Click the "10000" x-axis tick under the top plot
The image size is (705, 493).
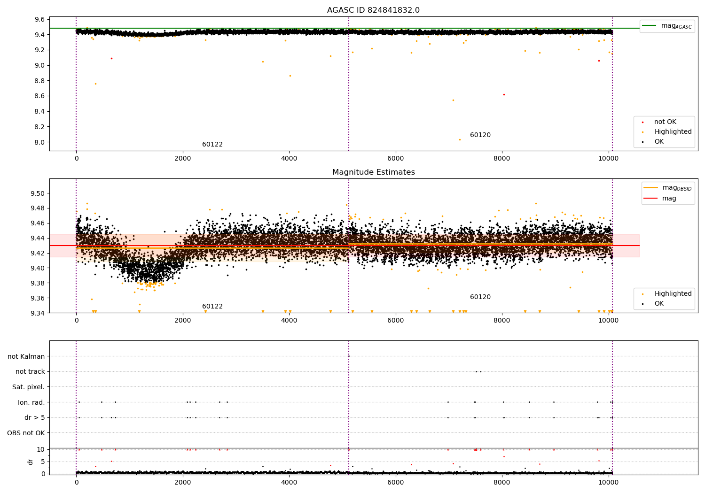[609, 159]
